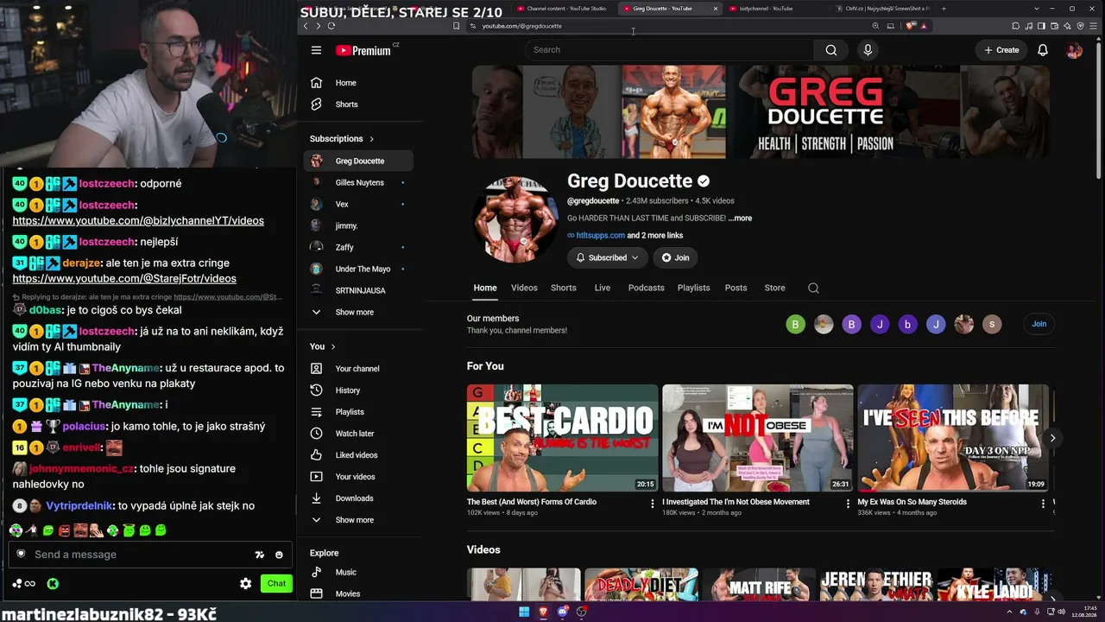
Task: Click the Kick logo icon below chat
Action: (53, 584)
